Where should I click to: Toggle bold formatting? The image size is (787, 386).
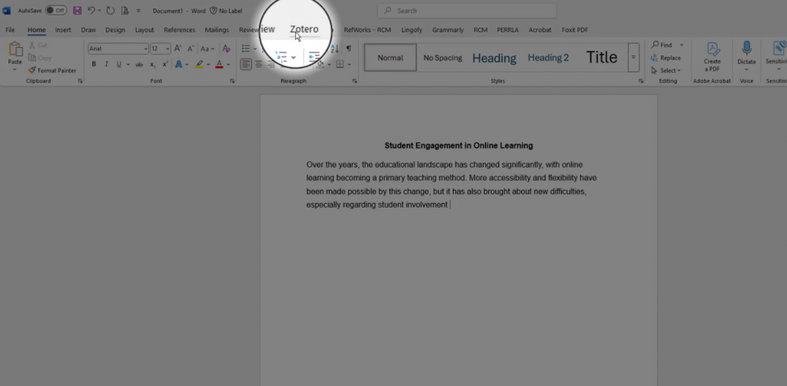(94, 65)
